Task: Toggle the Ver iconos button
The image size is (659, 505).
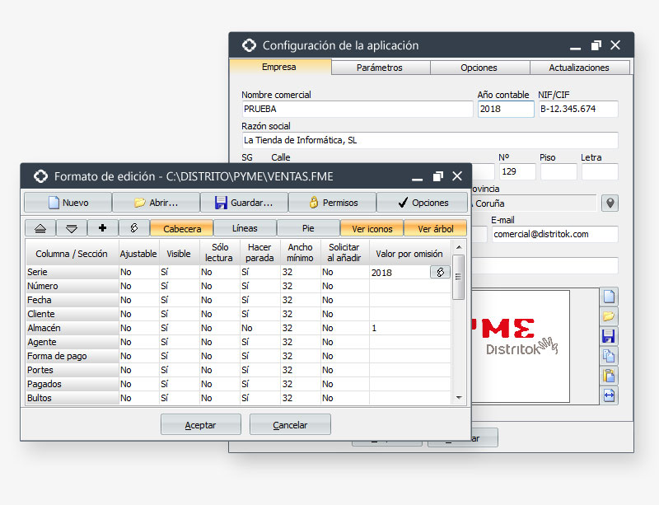Action: point(372,228)
